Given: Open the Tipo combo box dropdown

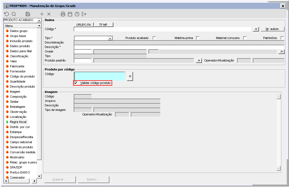Looking at the screenshot, I should (x=110, y=38).
